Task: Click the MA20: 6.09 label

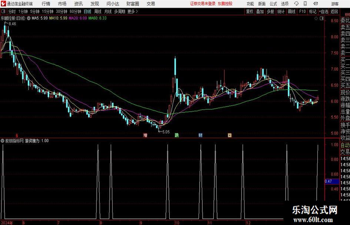Action: click(x=78, y=18)
